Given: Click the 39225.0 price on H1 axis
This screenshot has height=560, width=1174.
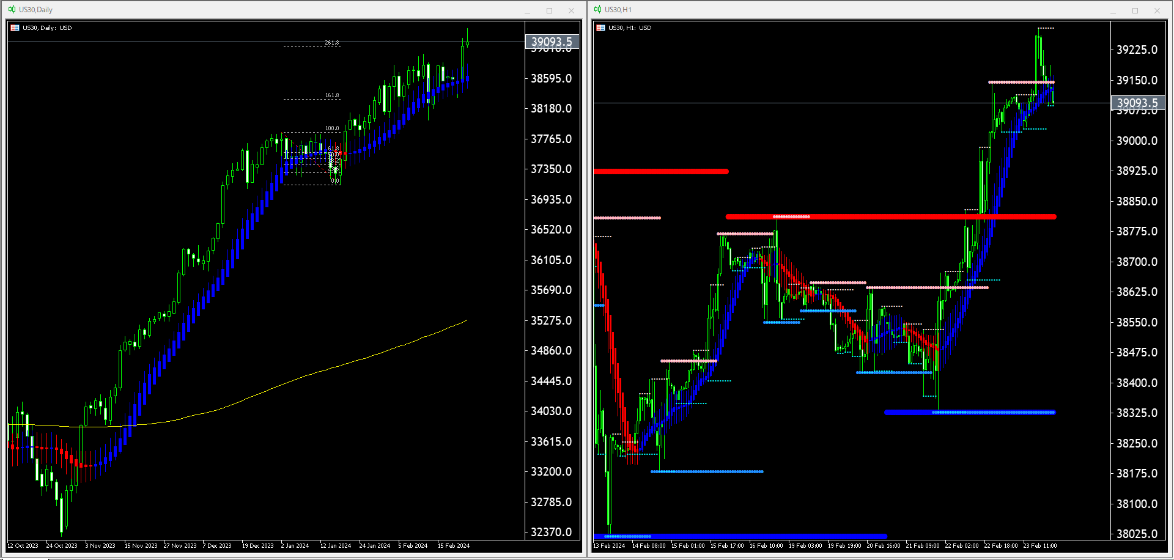Looking at the screenshot, I should coord(1137,50).
